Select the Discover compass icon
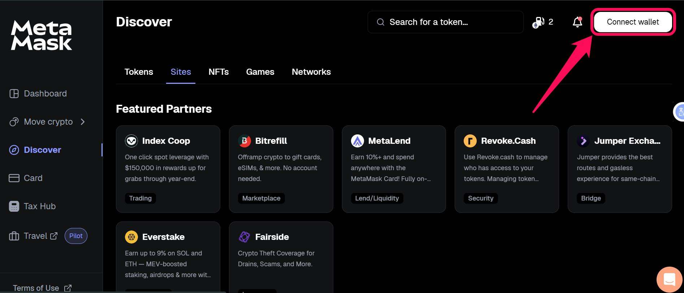This screenshot has width=684, height=293. click(14, 150)
